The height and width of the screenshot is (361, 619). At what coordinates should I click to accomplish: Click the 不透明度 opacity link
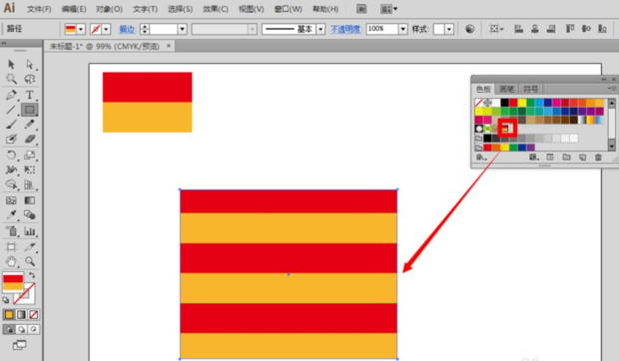(x=345, y=29)
